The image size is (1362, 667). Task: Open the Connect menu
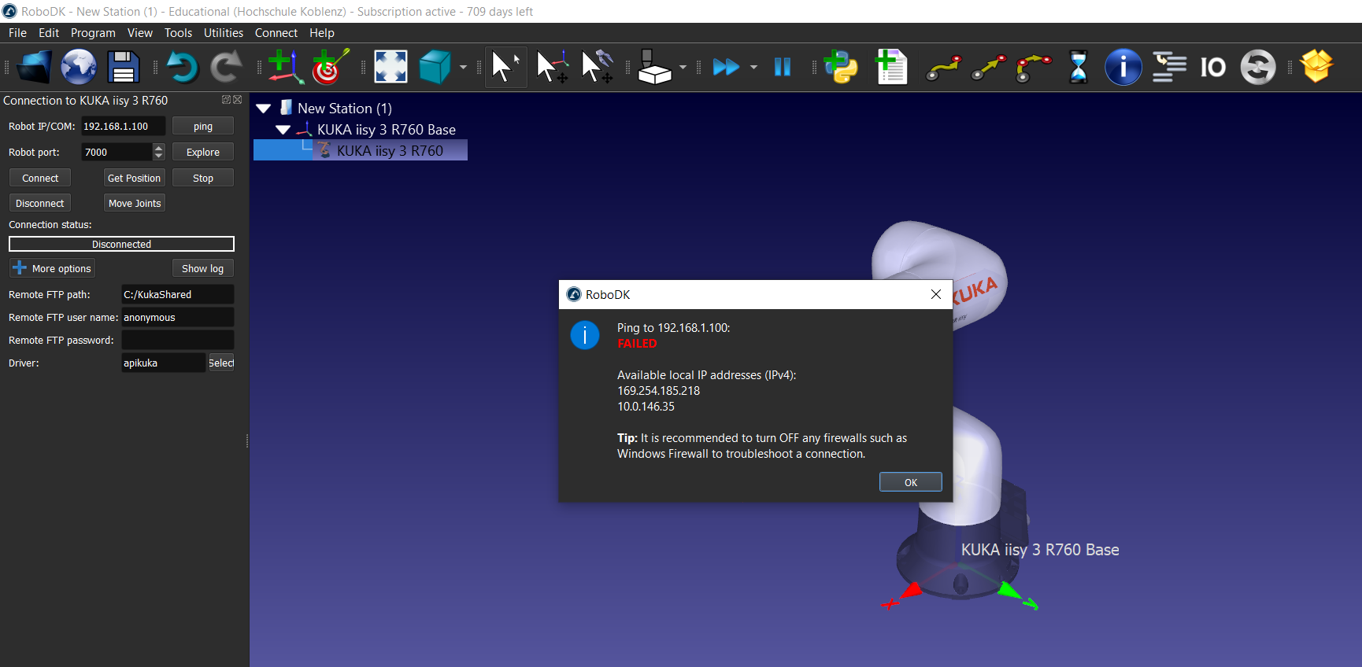[x=276, y=33]
